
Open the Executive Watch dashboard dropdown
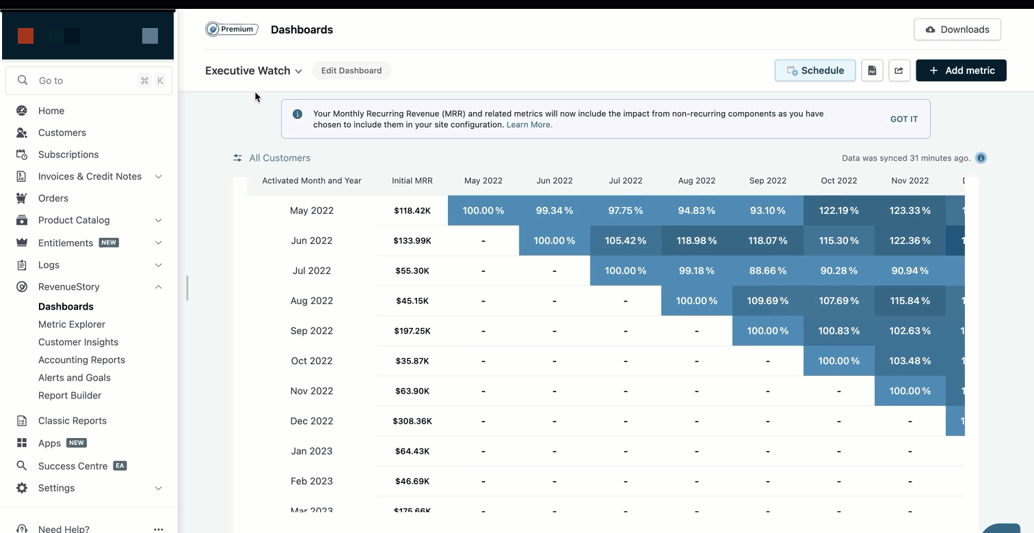point(298,71)
